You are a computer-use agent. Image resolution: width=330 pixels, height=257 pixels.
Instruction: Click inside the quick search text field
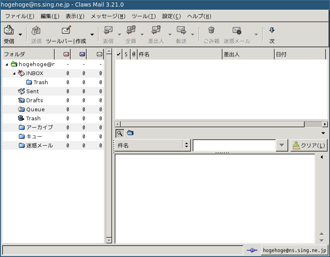[x=234, y=145]
